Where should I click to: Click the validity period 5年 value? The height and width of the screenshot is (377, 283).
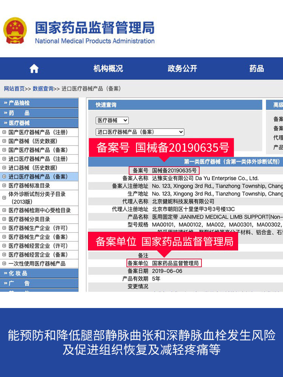[x=156, y=279]
